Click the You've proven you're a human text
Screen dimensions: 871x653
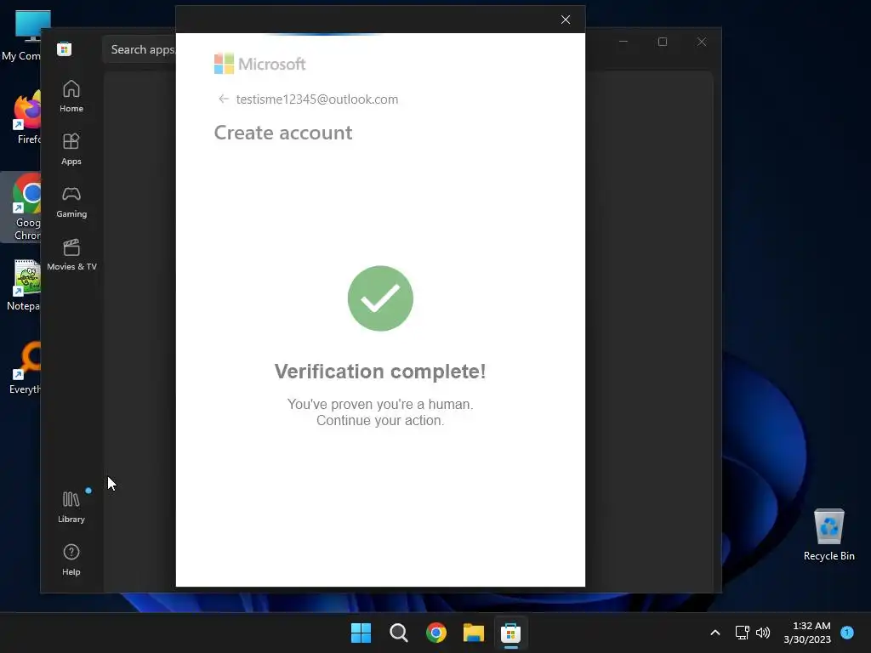[x=380, y=404]
